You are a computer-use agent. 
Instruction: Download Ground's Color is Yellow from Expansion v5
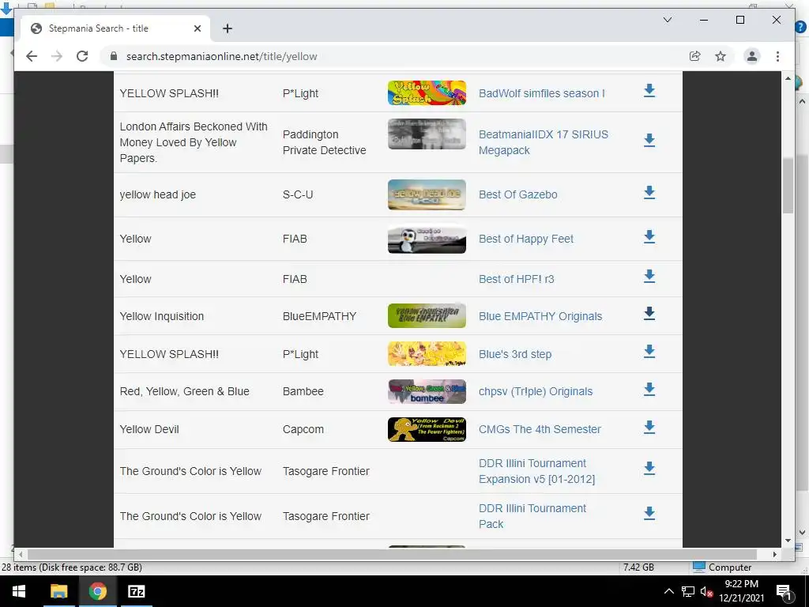[649, 469]
